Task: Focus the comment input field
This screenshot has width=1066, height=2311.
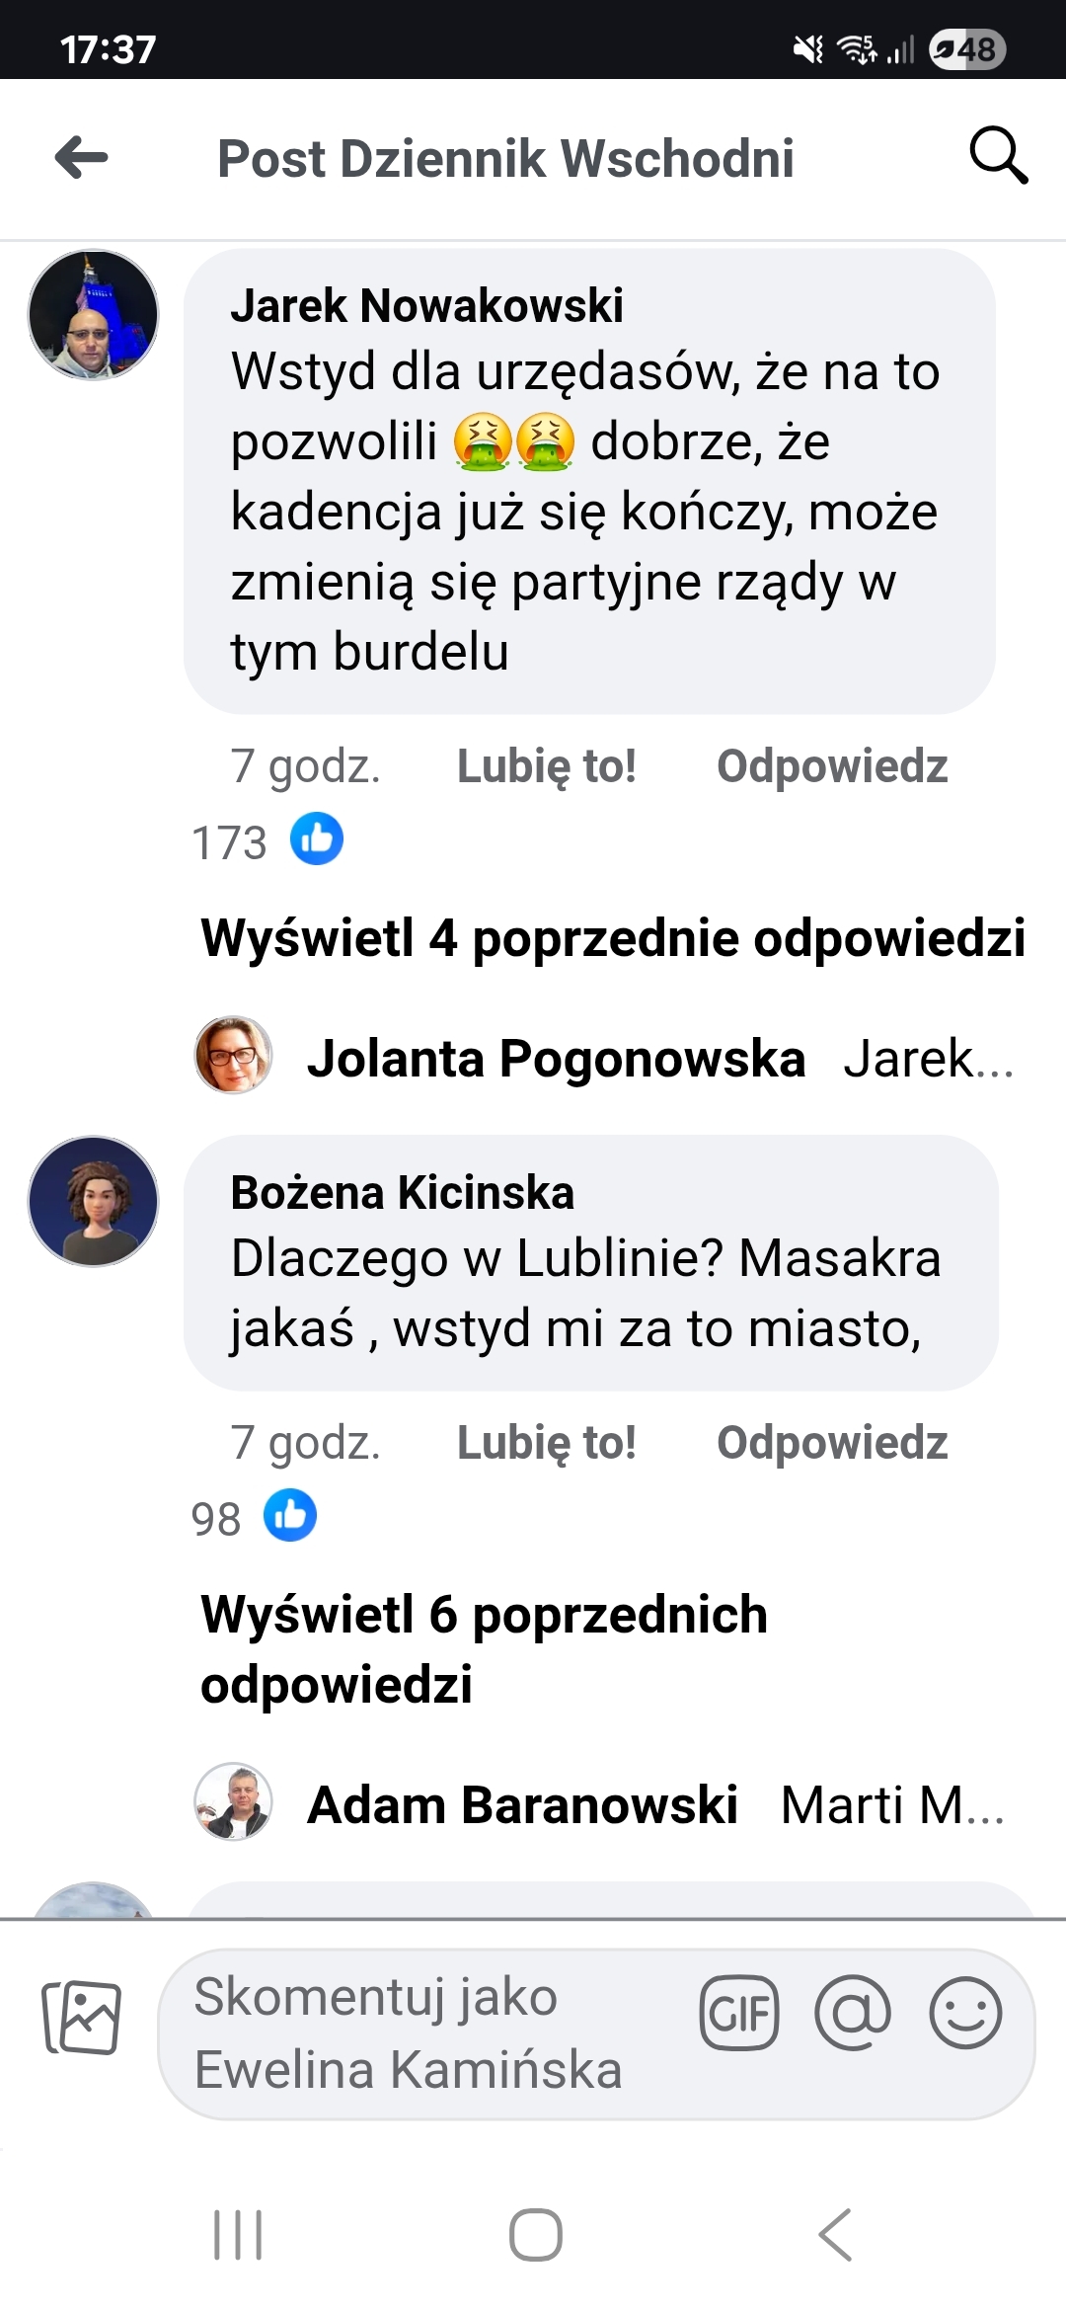Action: click(x=424, y=2032)
